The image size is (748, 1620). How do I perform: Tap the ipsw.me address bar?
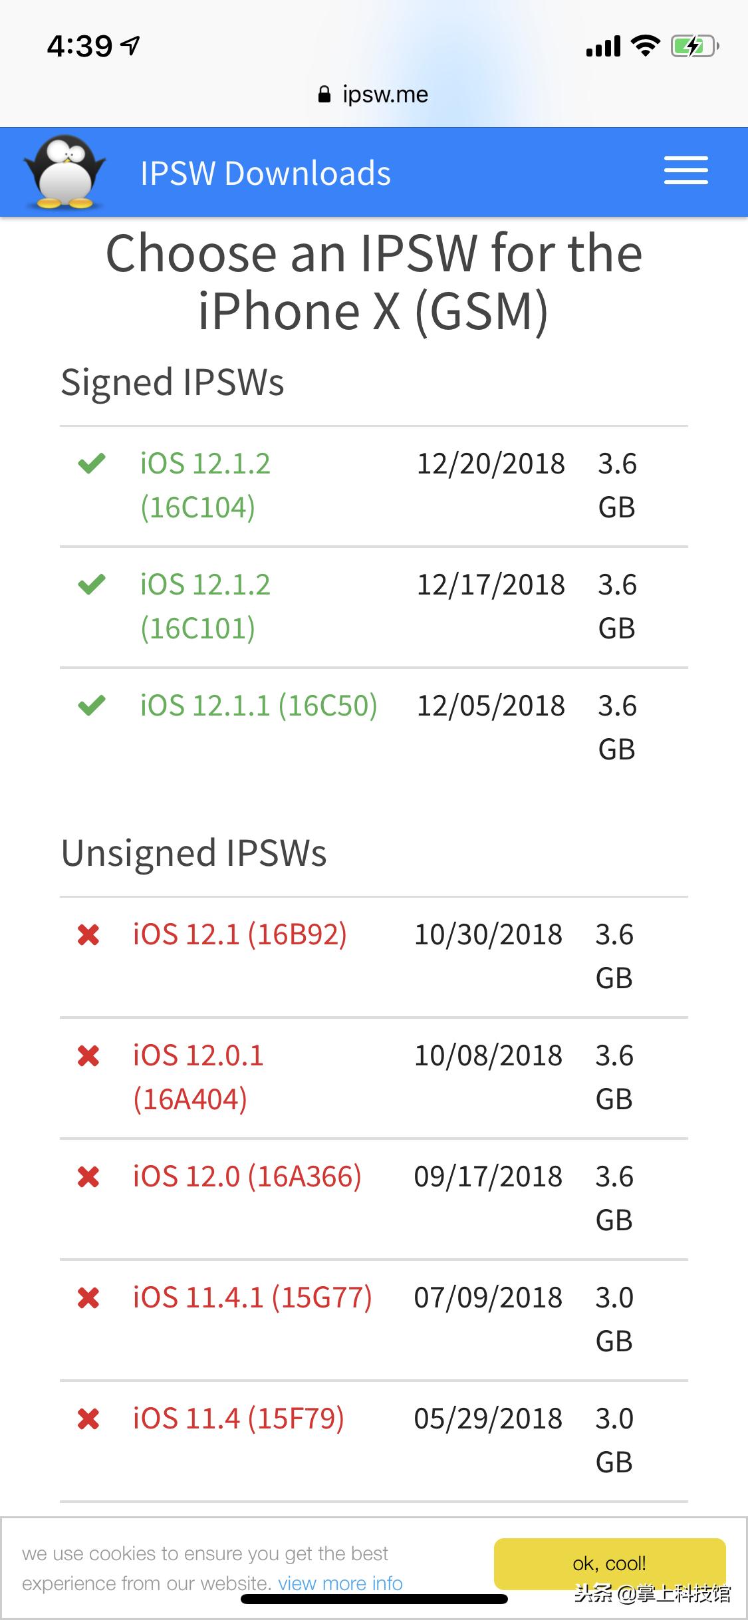coord(374,94)
